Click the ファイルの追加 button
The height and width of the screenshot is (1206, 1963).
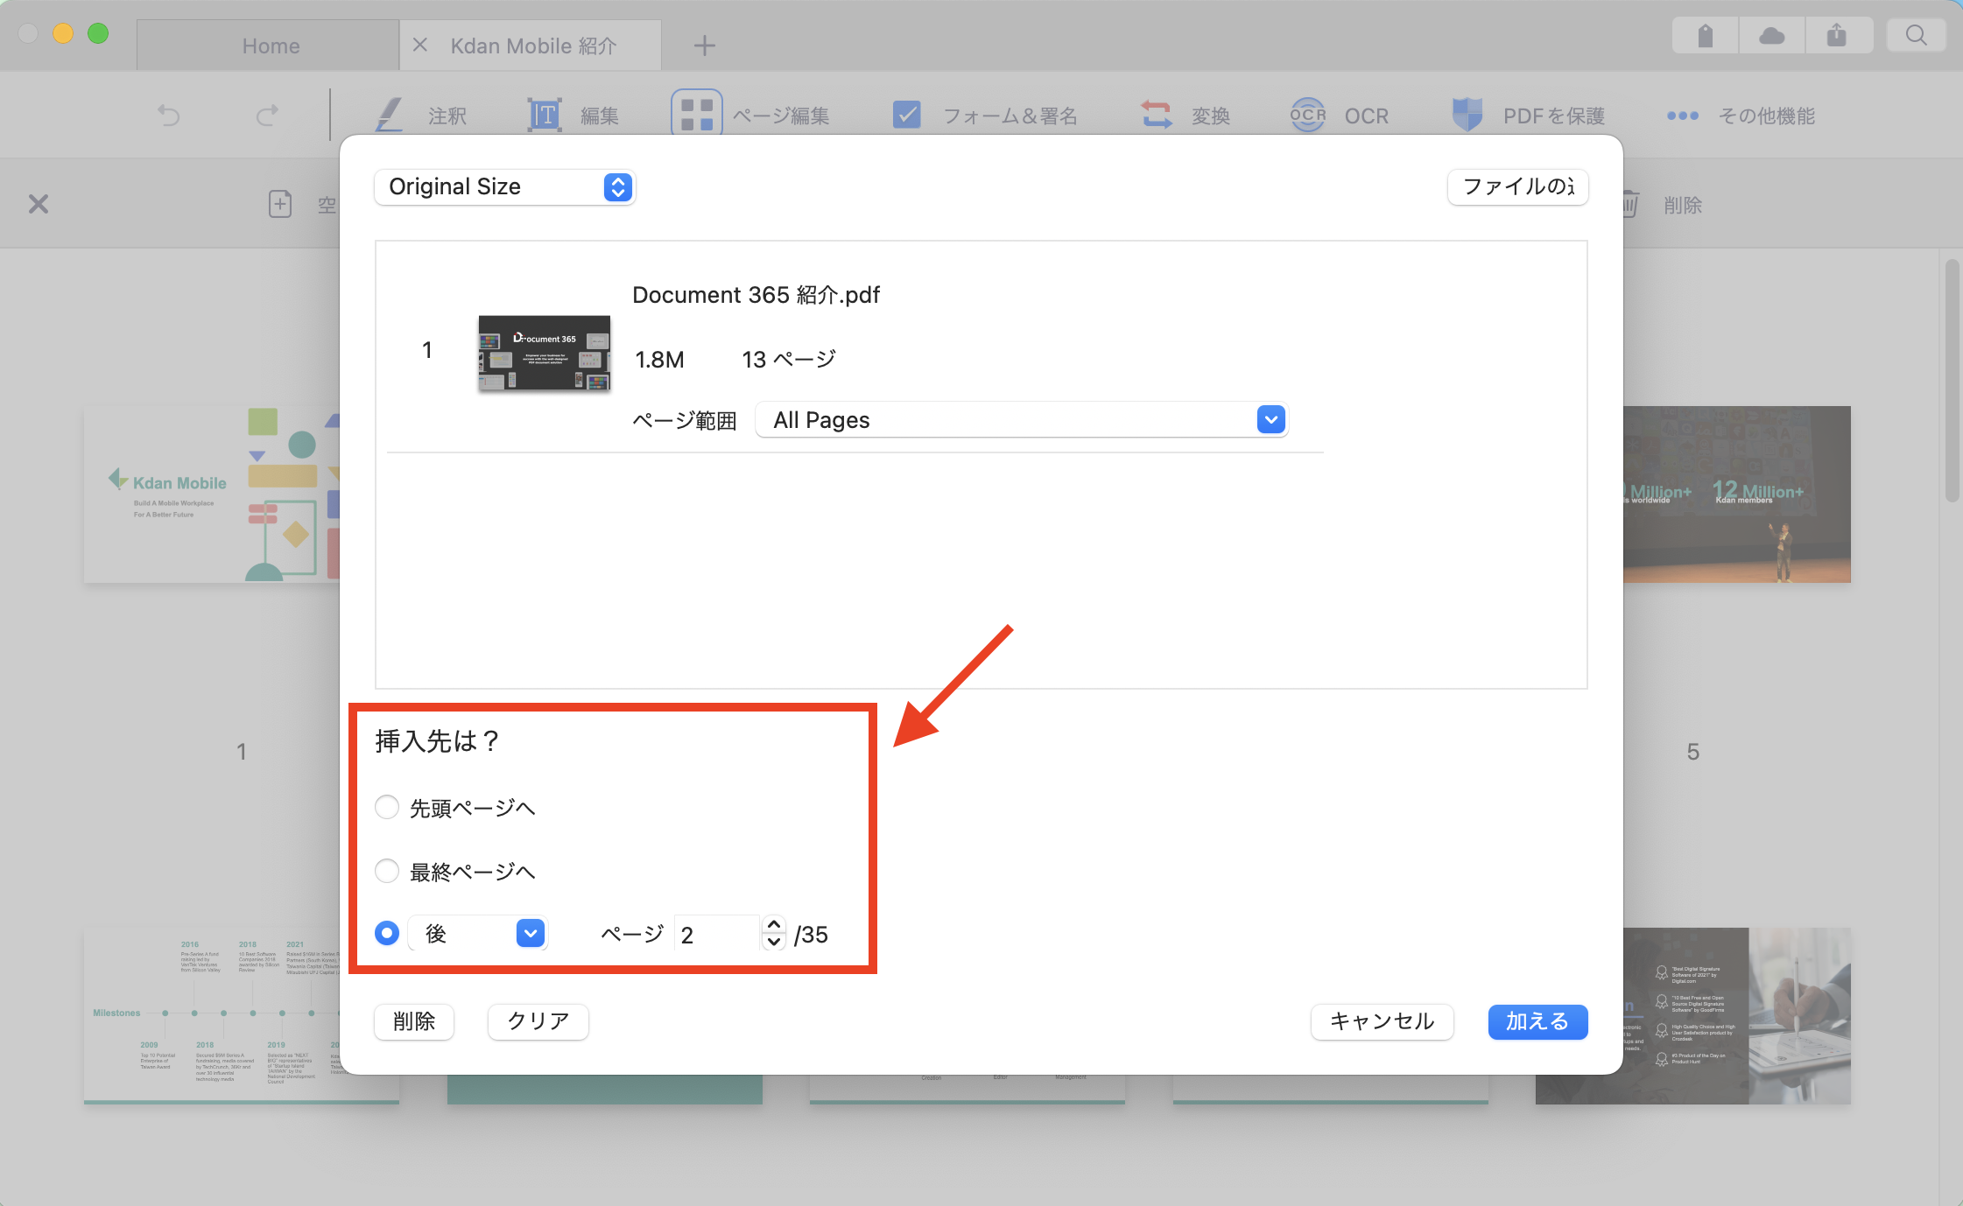tap(1518, 186)
